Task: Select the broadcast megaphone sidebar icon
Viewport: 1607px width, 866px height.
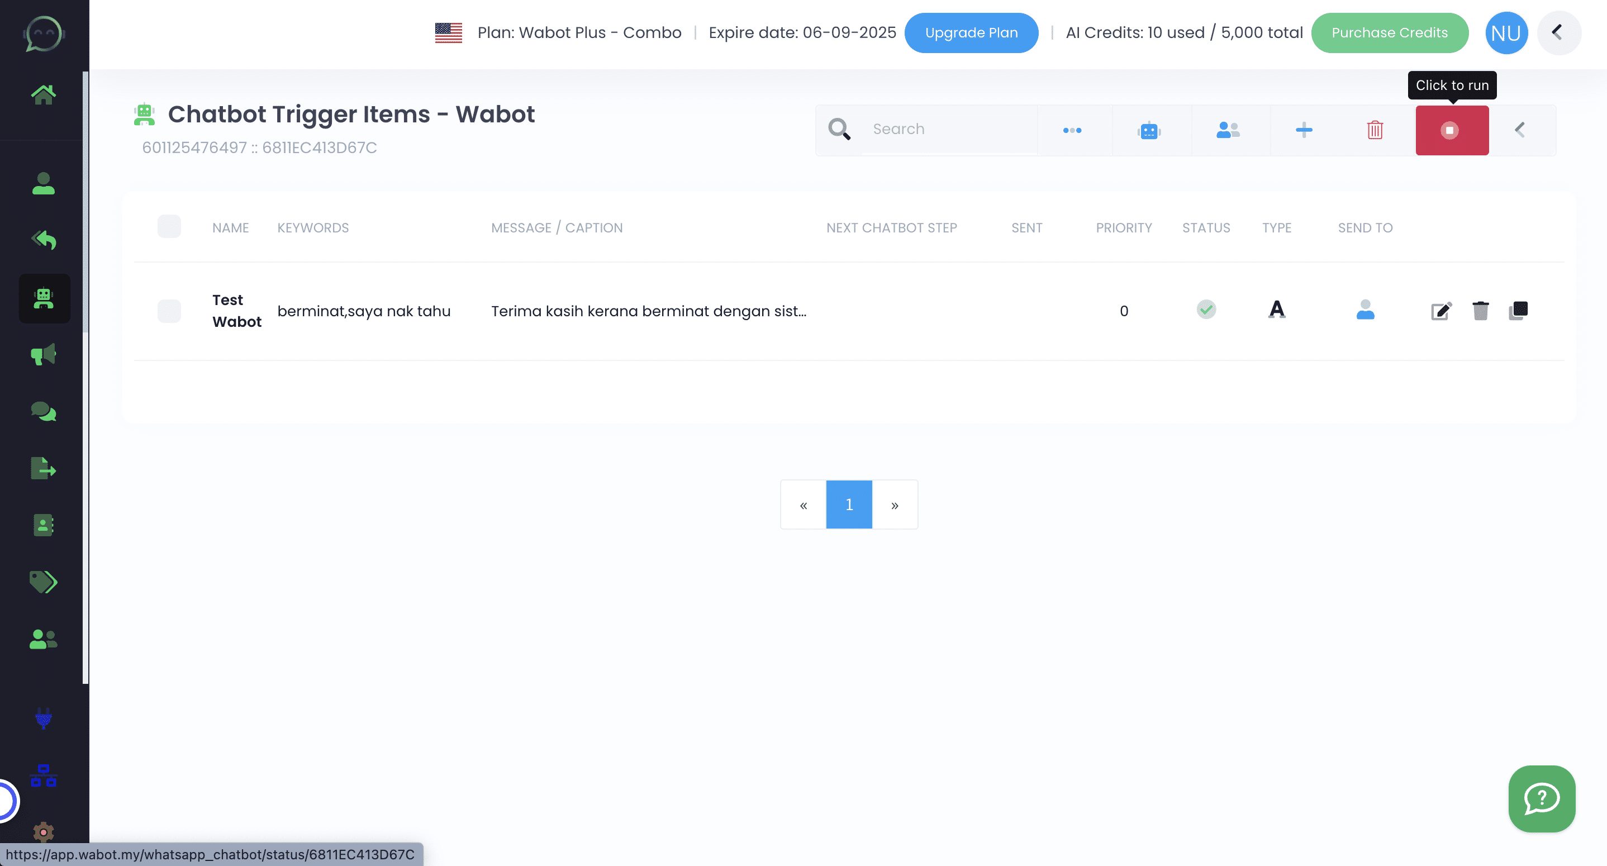Action: point(42,354)
